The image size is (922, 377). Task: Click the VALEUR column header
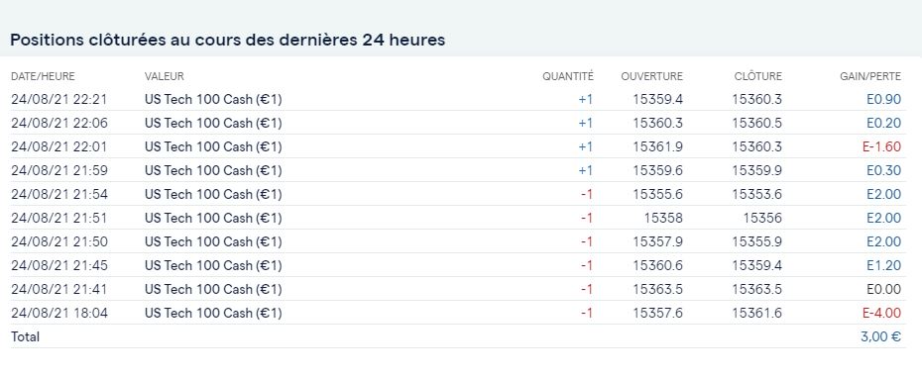tap(164, 76)
